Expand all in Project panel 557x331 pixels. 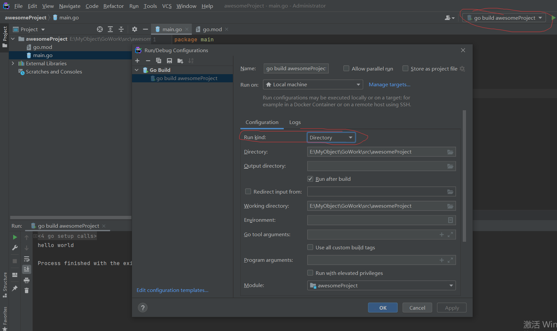click(x=110, y=29)
